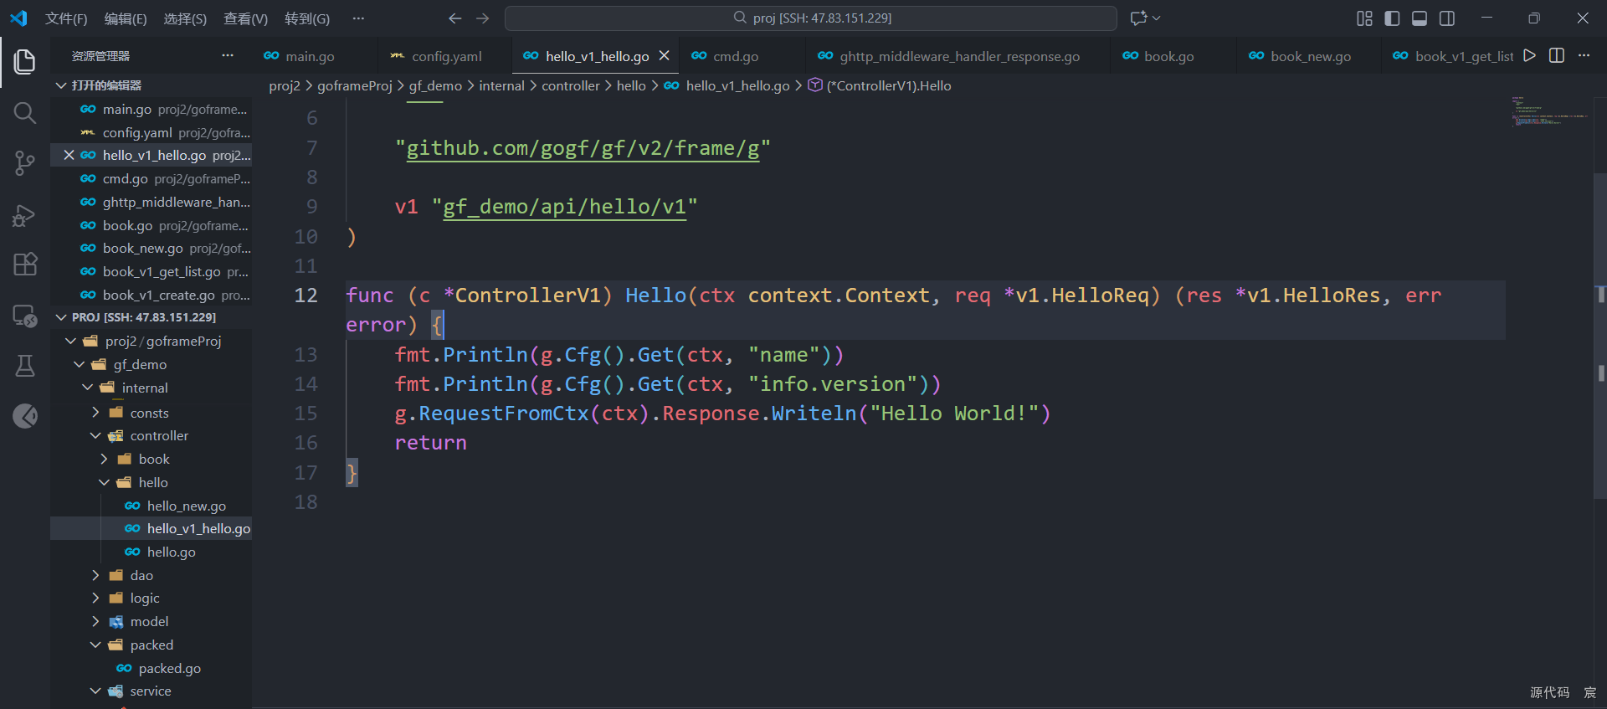Open the 编辑(E) menu
Viewport: 1607px width, 709px height.
(126, 18)
